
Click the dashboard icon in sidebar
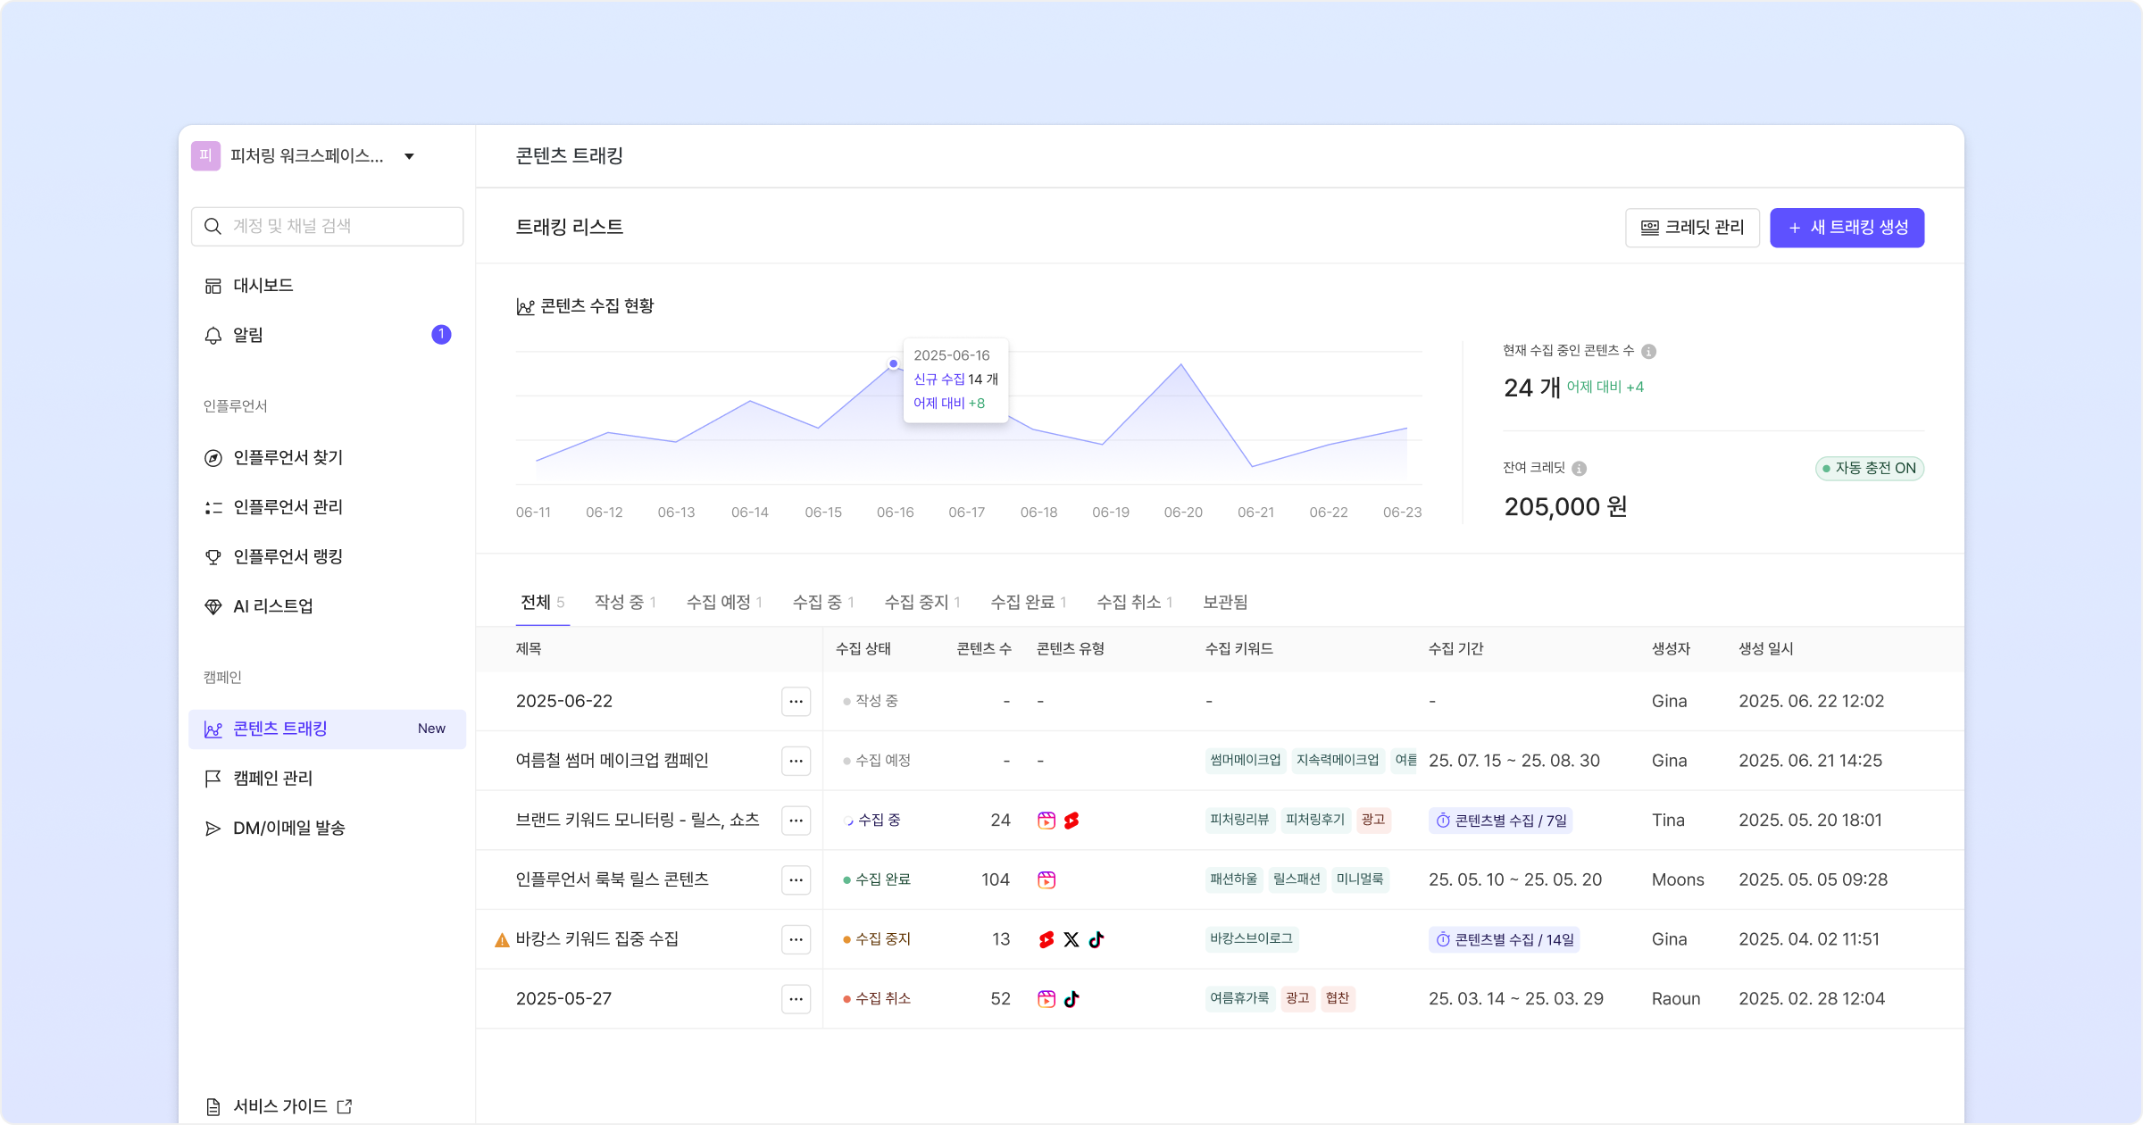click(x=213, y=286)
